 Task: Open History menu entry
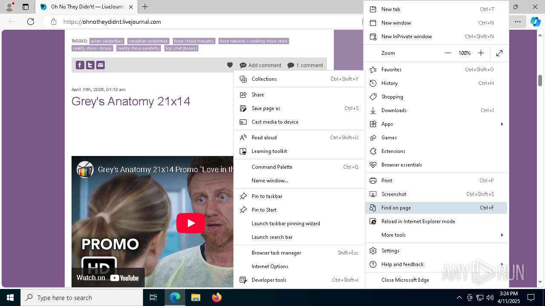(x=436, y=83)
